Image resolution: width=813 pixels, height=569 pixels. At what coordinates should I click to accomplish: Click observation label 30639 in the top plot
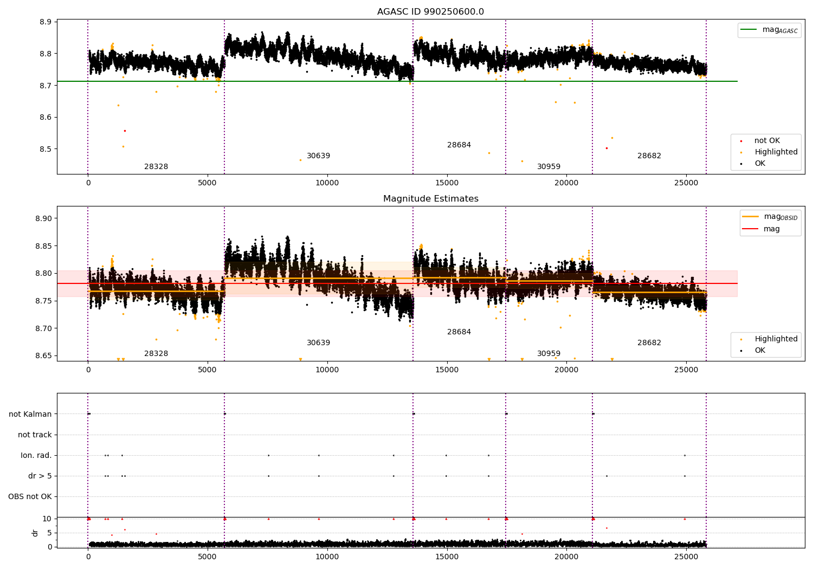318,156
